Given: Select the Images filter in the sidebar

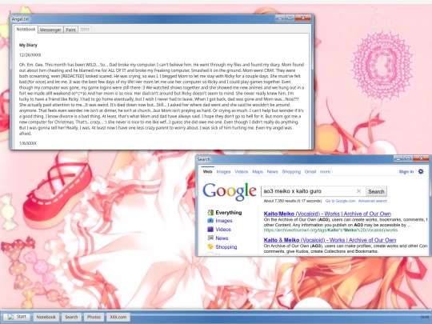Looking at the screenshot, I should [x=224, y=221].
